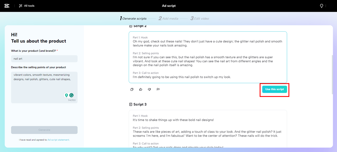Switch to the Add media step
Viewport: 337px width, 152px height.
click(x=168, y=18)
